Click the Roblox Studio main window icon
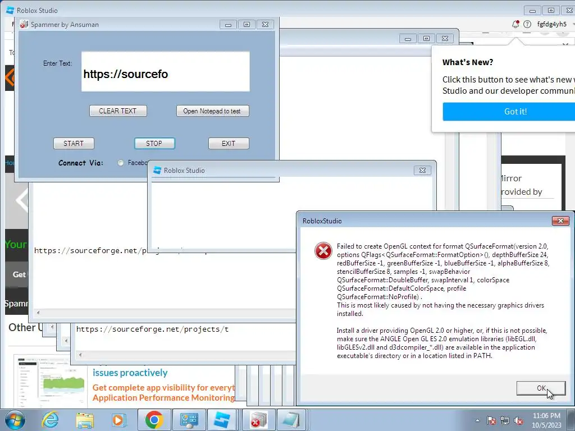 pyautogui.click(x=10, y=10)
